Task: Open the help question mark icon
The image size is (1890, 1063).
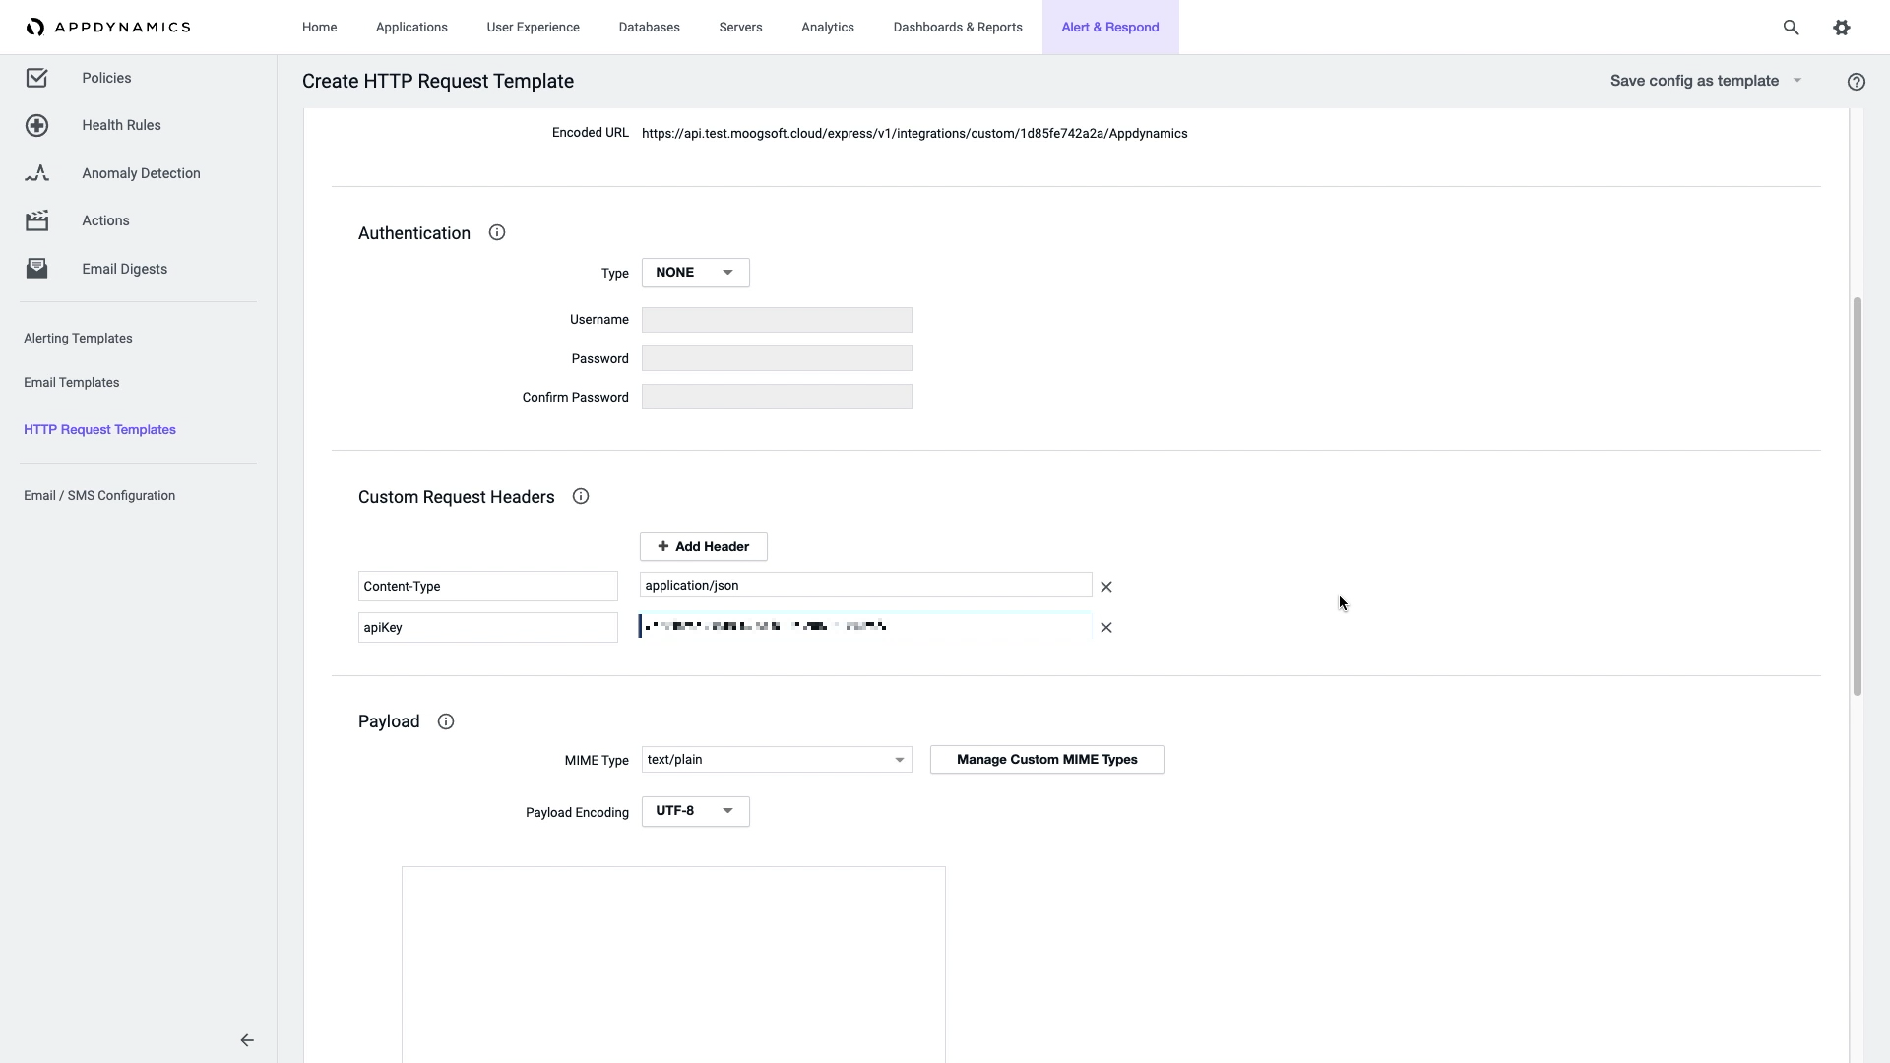Action: 1857,82
